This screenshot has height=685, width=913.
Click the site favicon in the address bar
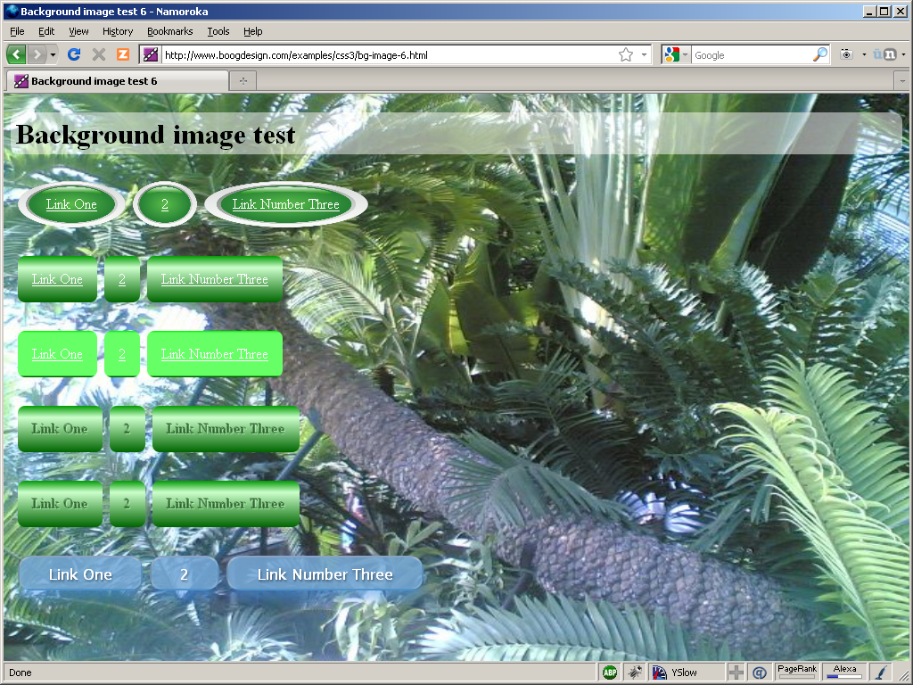click(x=150, y=54)
